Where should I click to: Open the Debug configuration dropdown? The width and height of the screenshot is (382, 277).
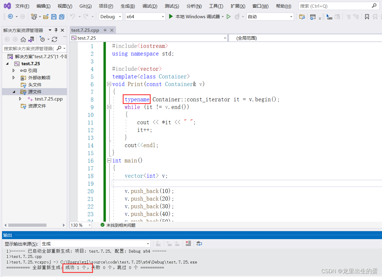point(111,17)
